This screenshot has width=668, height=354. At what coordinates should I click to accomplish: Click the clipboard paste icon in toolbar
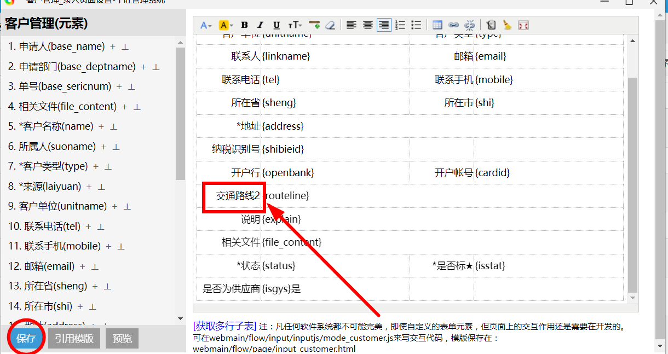pyautogui.click(x=491, y=25)
